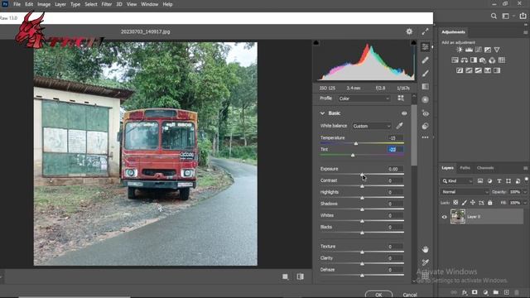
Task: Add a layer style with fx icon
Action: coord(465,292)
